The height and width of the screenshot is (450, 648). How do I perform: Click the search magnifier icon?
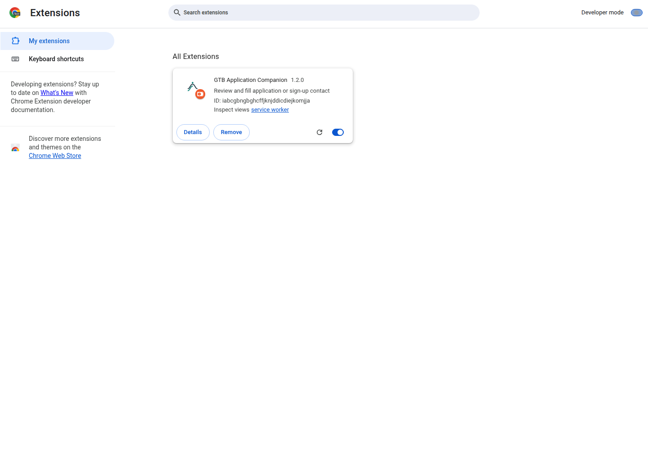coord(177,13)
